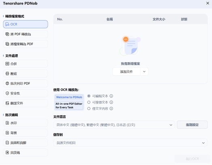212x165 pixels.
Task: Open the 背景 background tool
Action: pyautogui.click(x=25, y=133)
